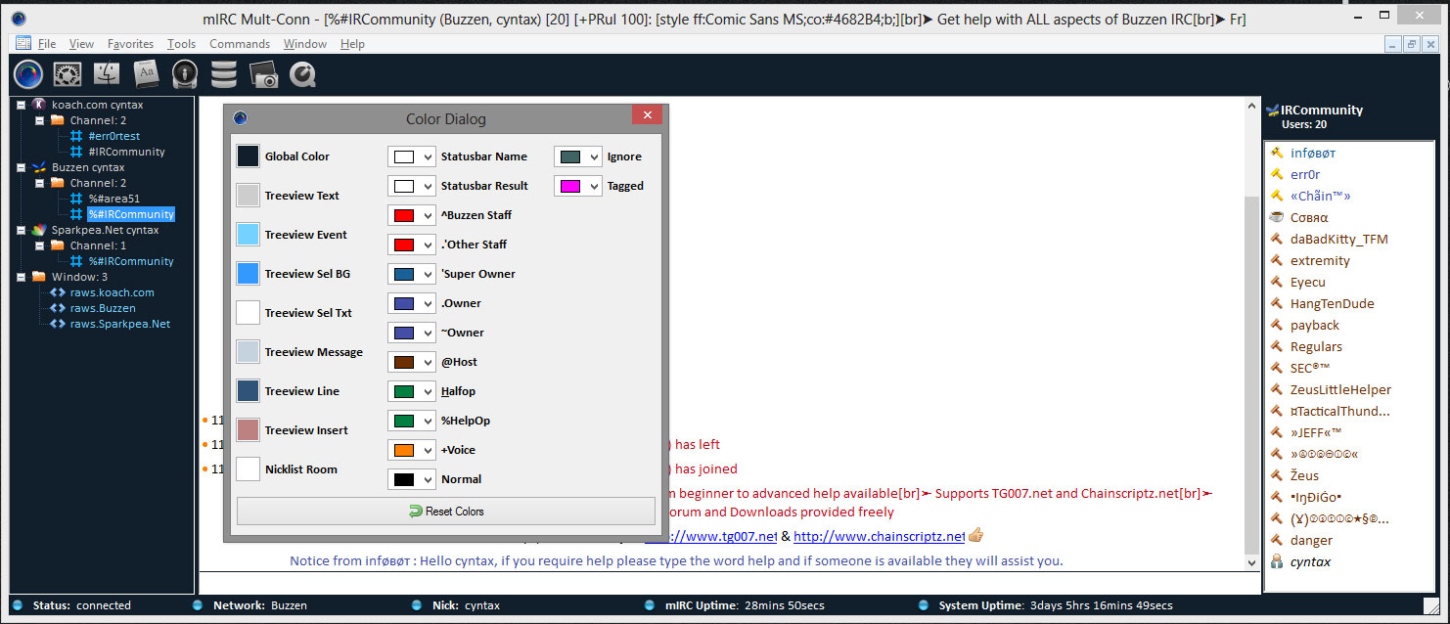Pick the Treeview Insert color swatch
This screenshot has height=624, width=1450.
click(x=249, y=430)
